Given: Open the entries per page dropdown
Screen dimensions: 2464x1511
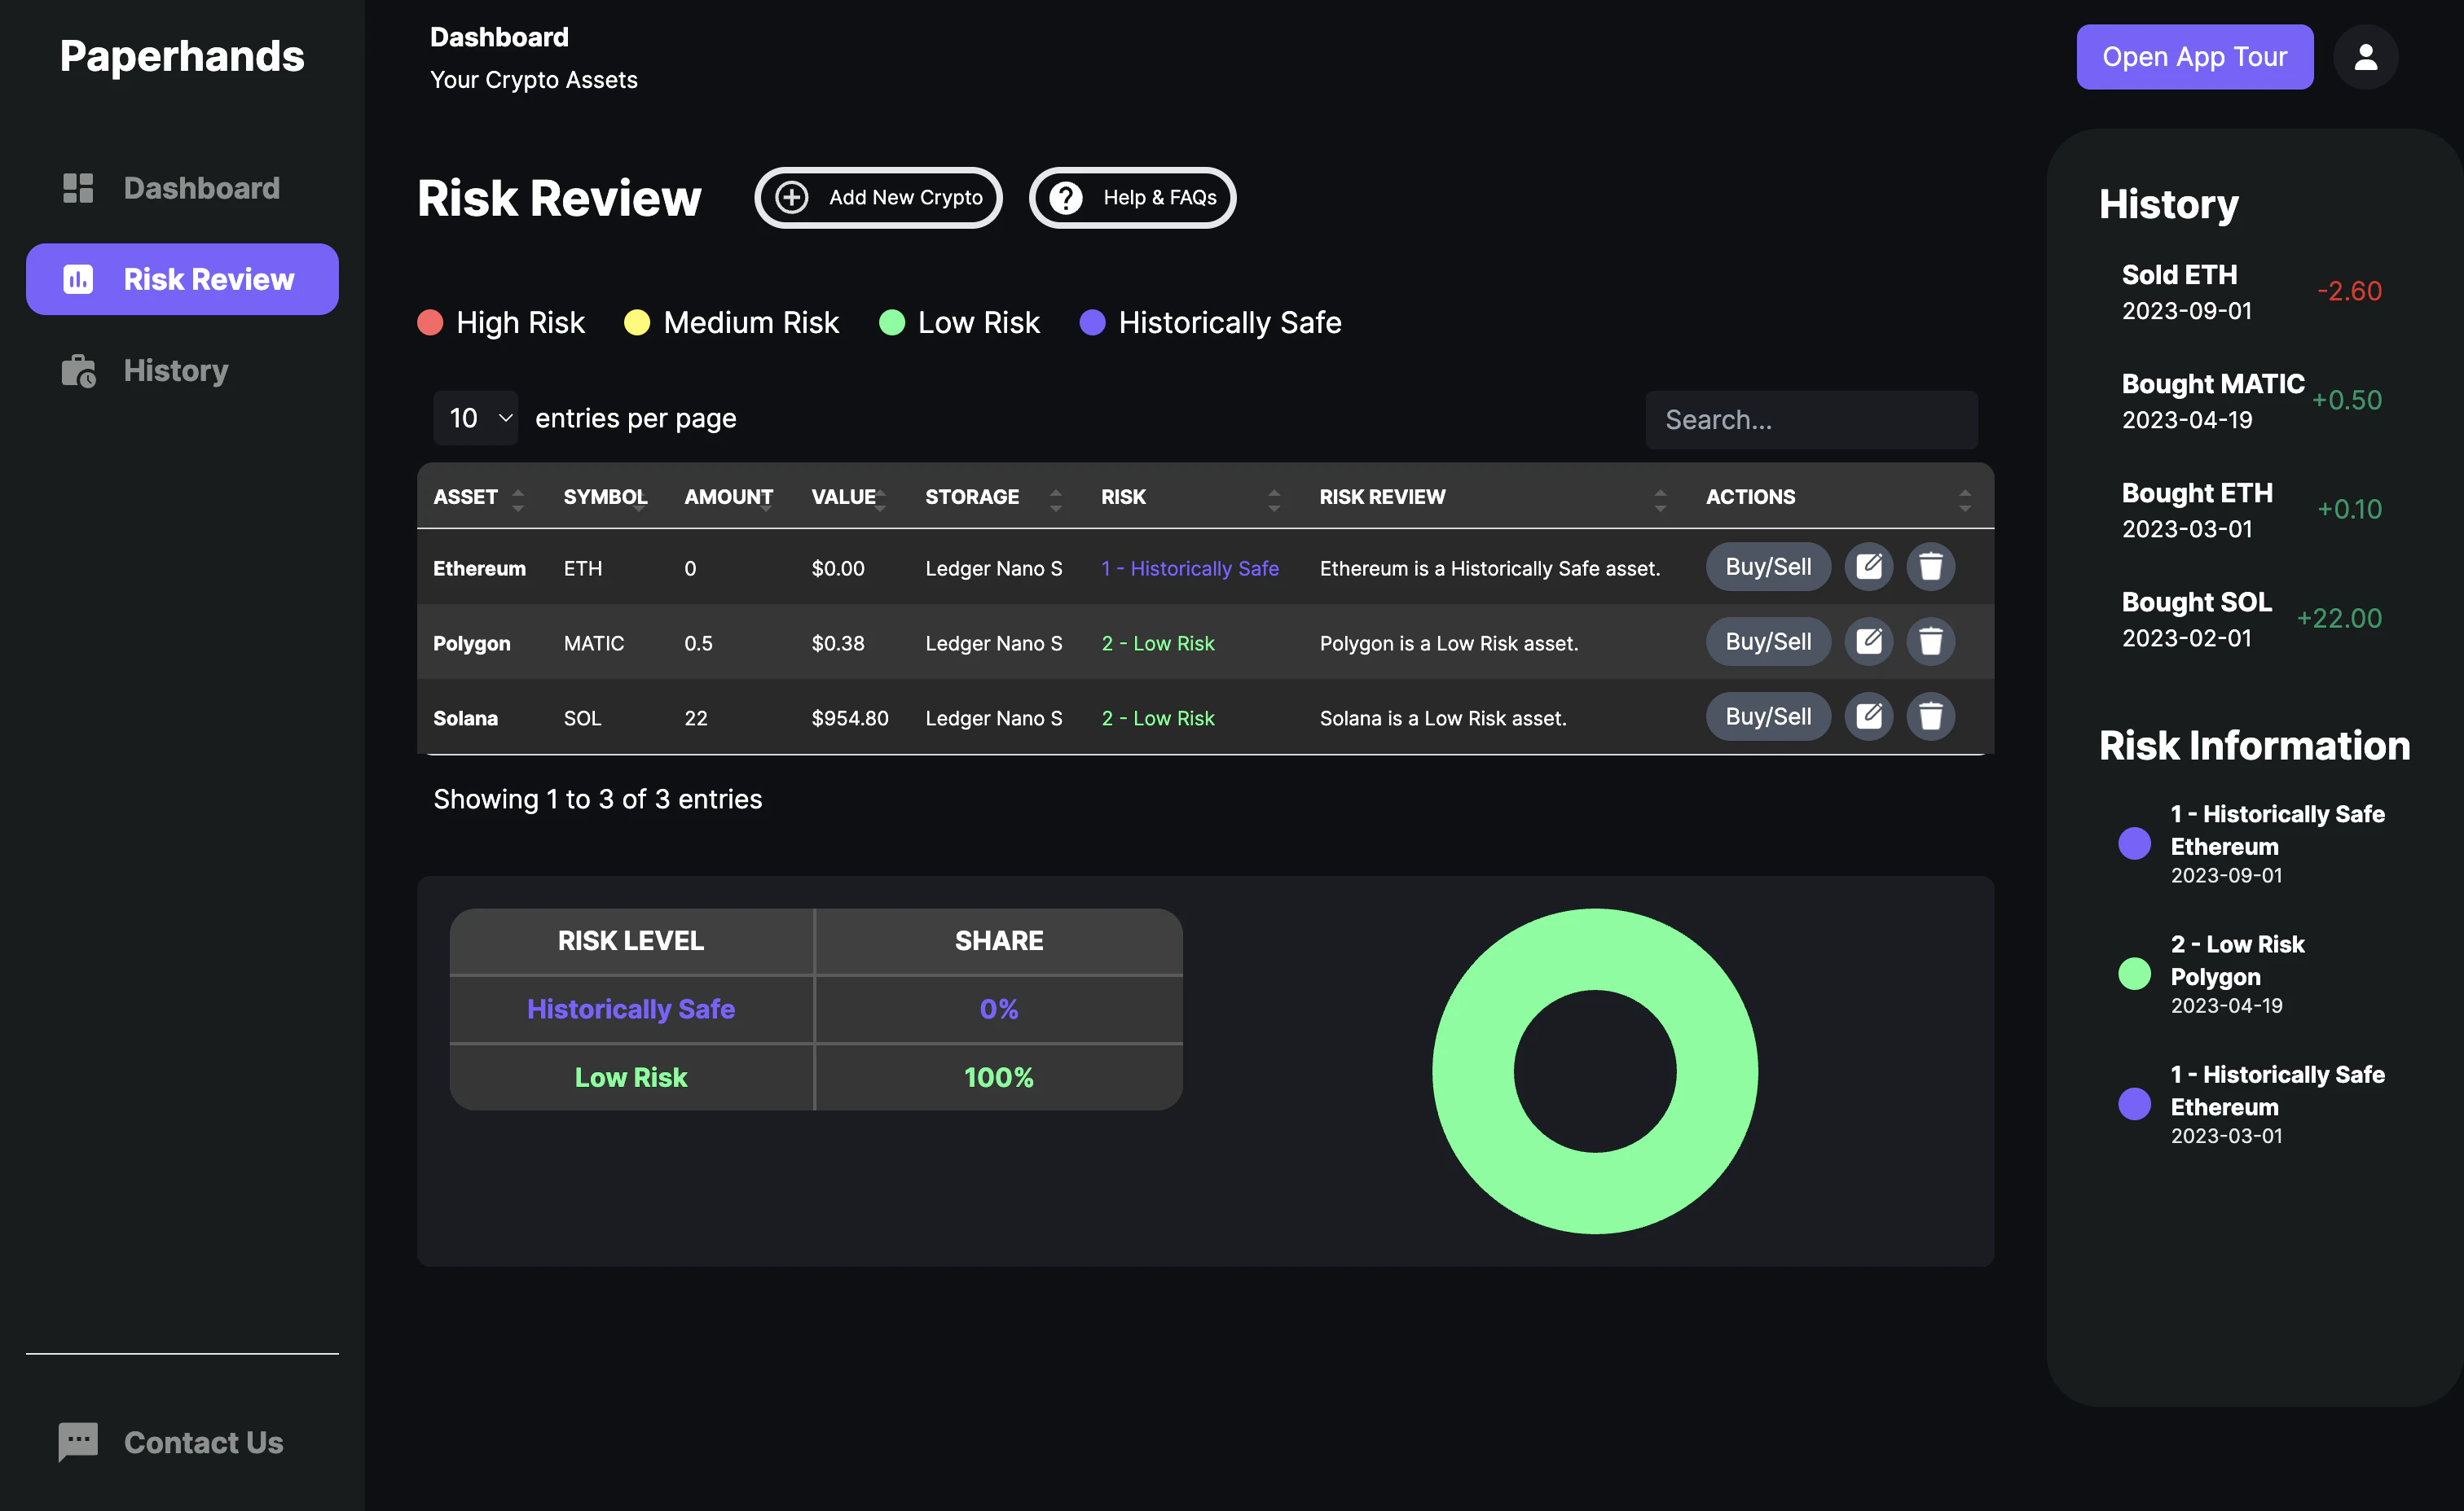Looking at the screenshot, I should 476,418.
